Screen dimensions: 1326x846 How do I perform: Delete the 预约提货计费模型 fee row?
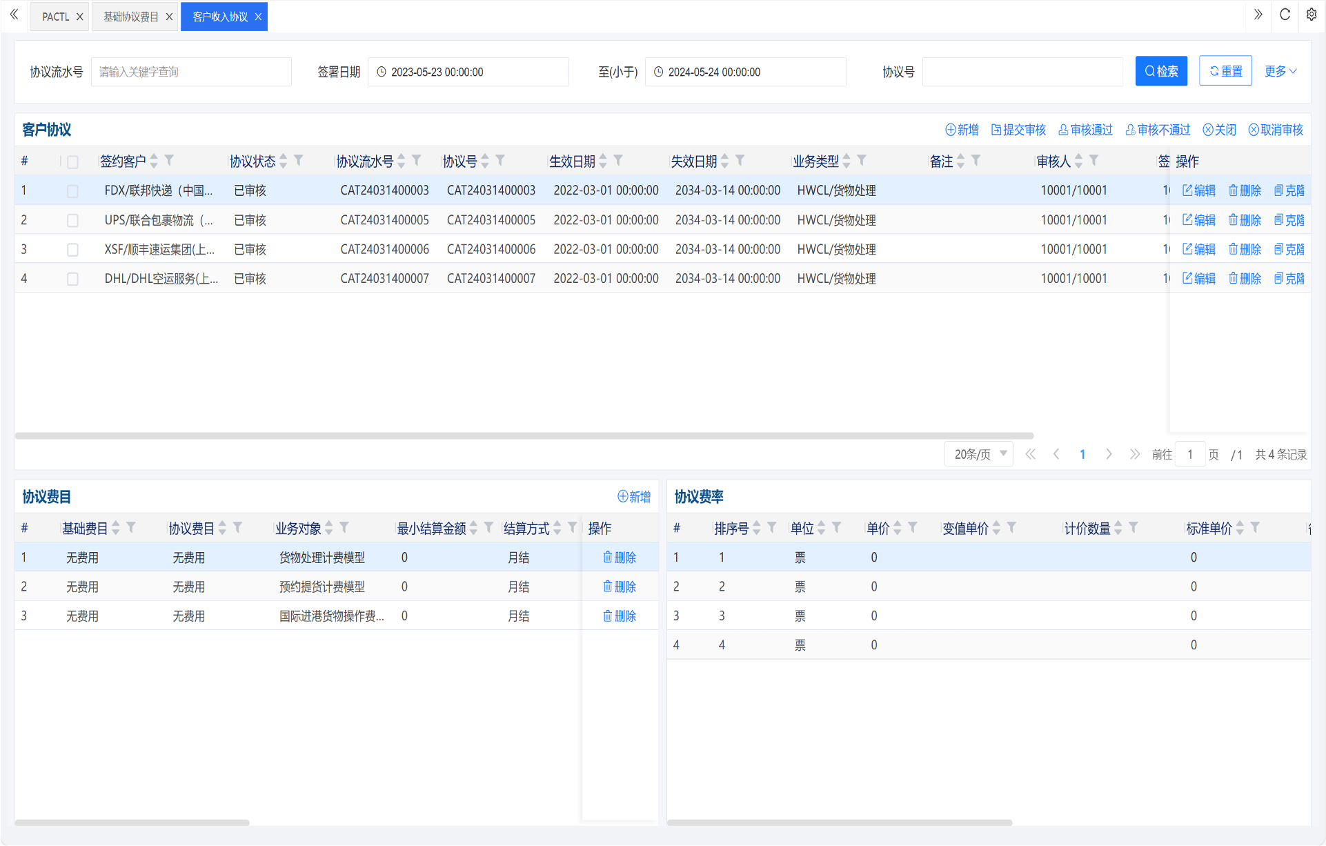[620, 587]
